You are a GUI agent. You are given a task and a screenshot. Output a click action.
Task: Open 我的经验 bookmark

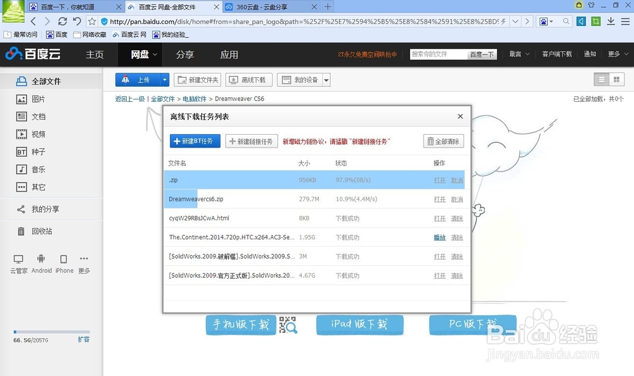point(170,35)
